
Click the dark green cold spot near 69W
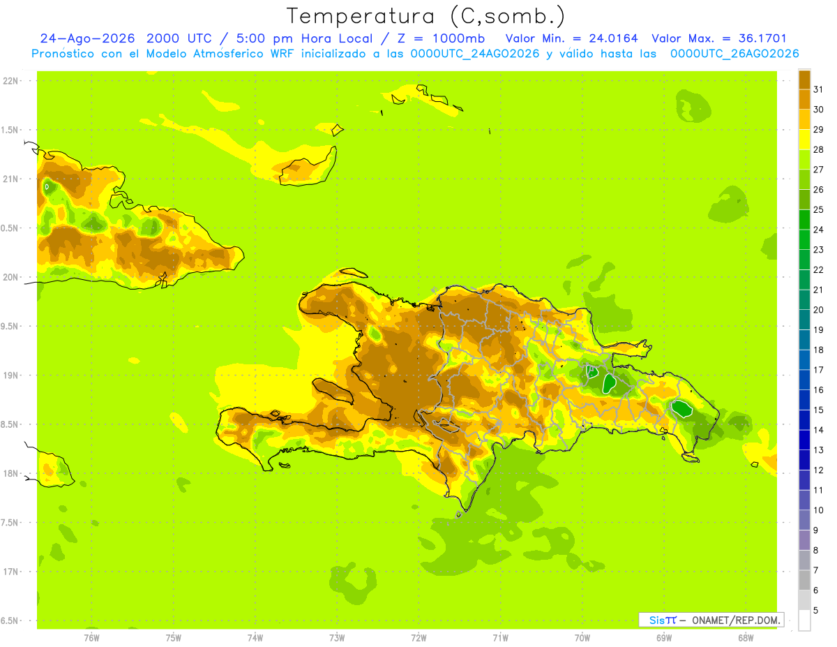click(681, 408)
